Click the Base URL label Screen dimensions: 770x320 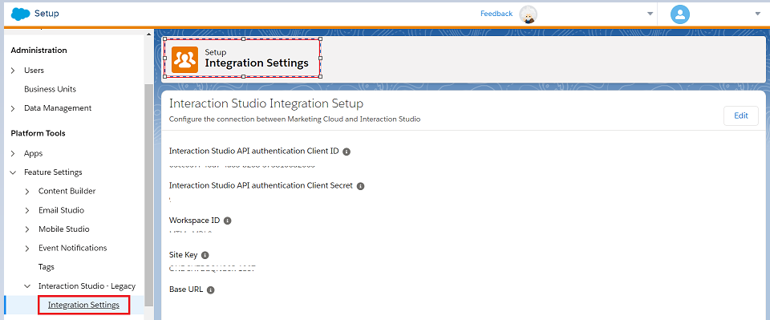tap(186, 290)
